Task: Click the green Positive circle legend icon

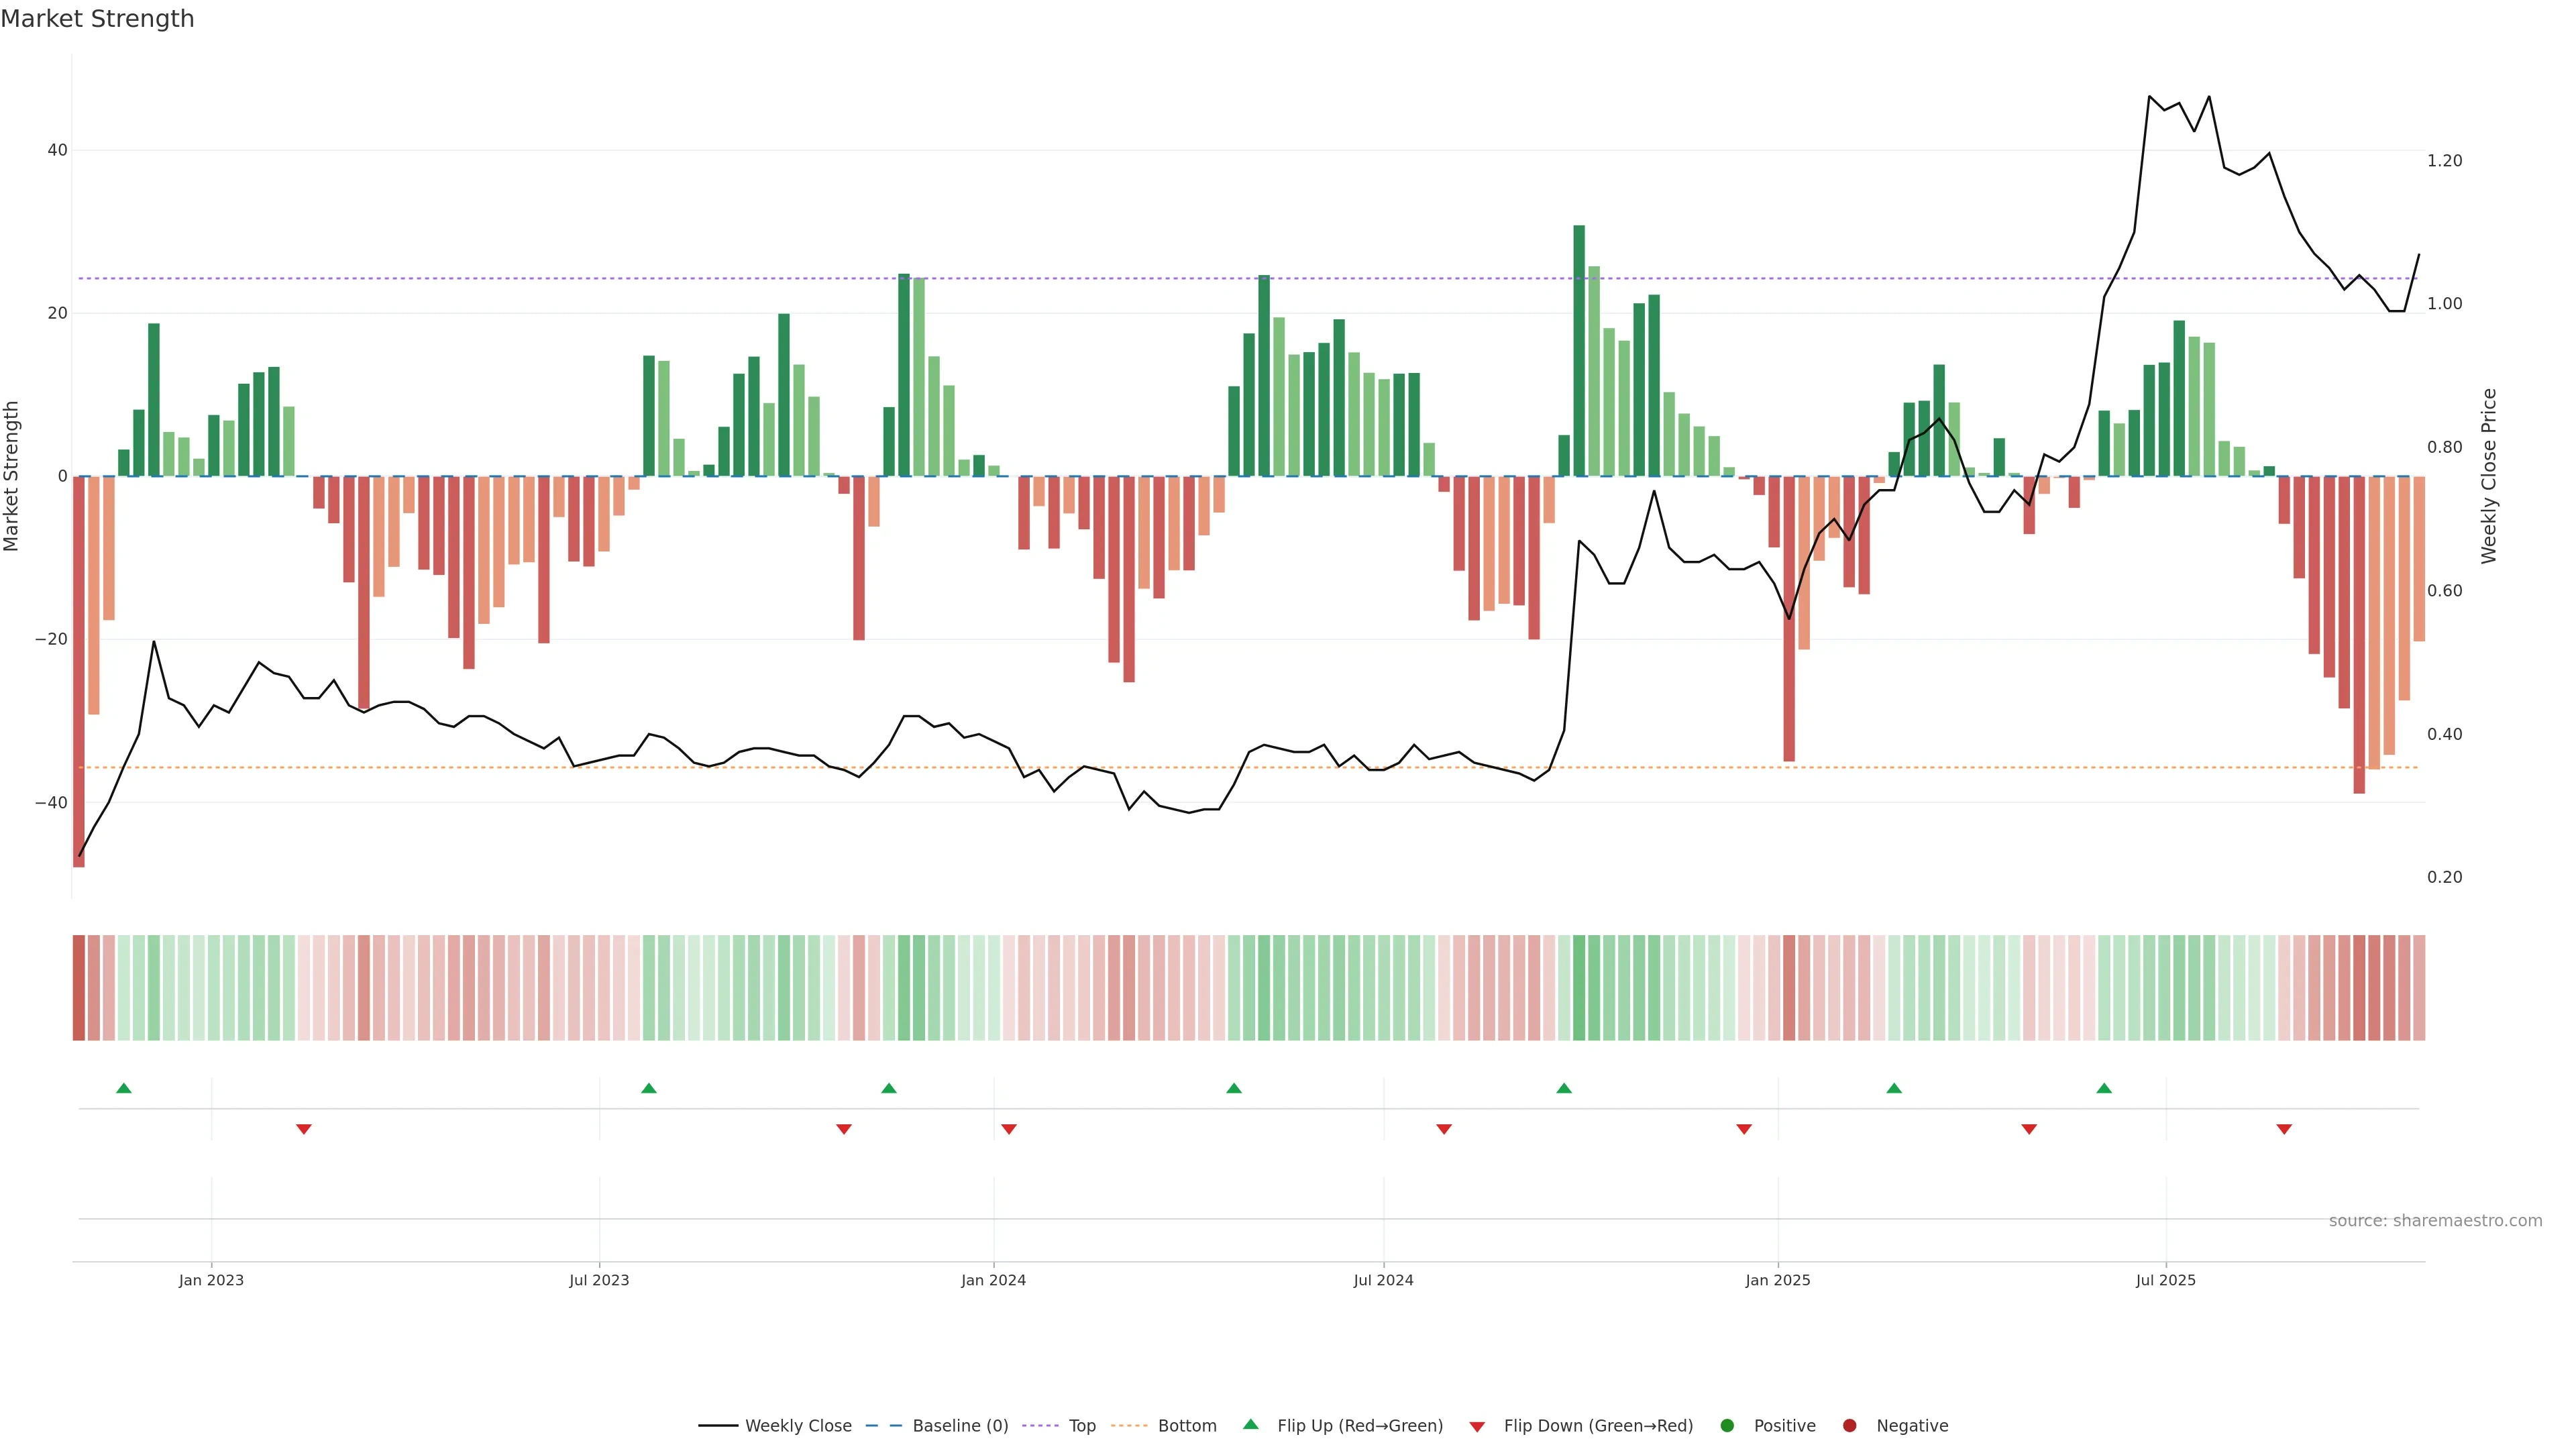Action: (1727, 1426)
